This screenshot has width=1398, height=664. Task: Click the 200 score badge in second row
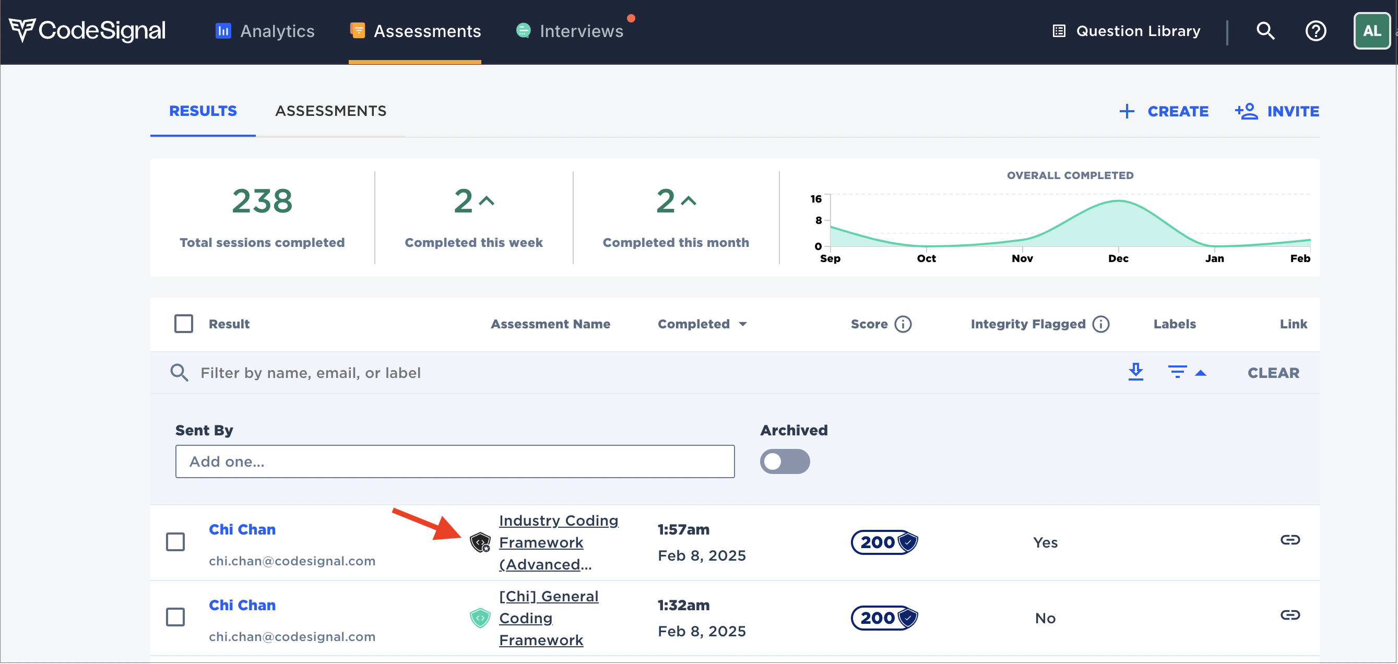(x=885, y=618)
